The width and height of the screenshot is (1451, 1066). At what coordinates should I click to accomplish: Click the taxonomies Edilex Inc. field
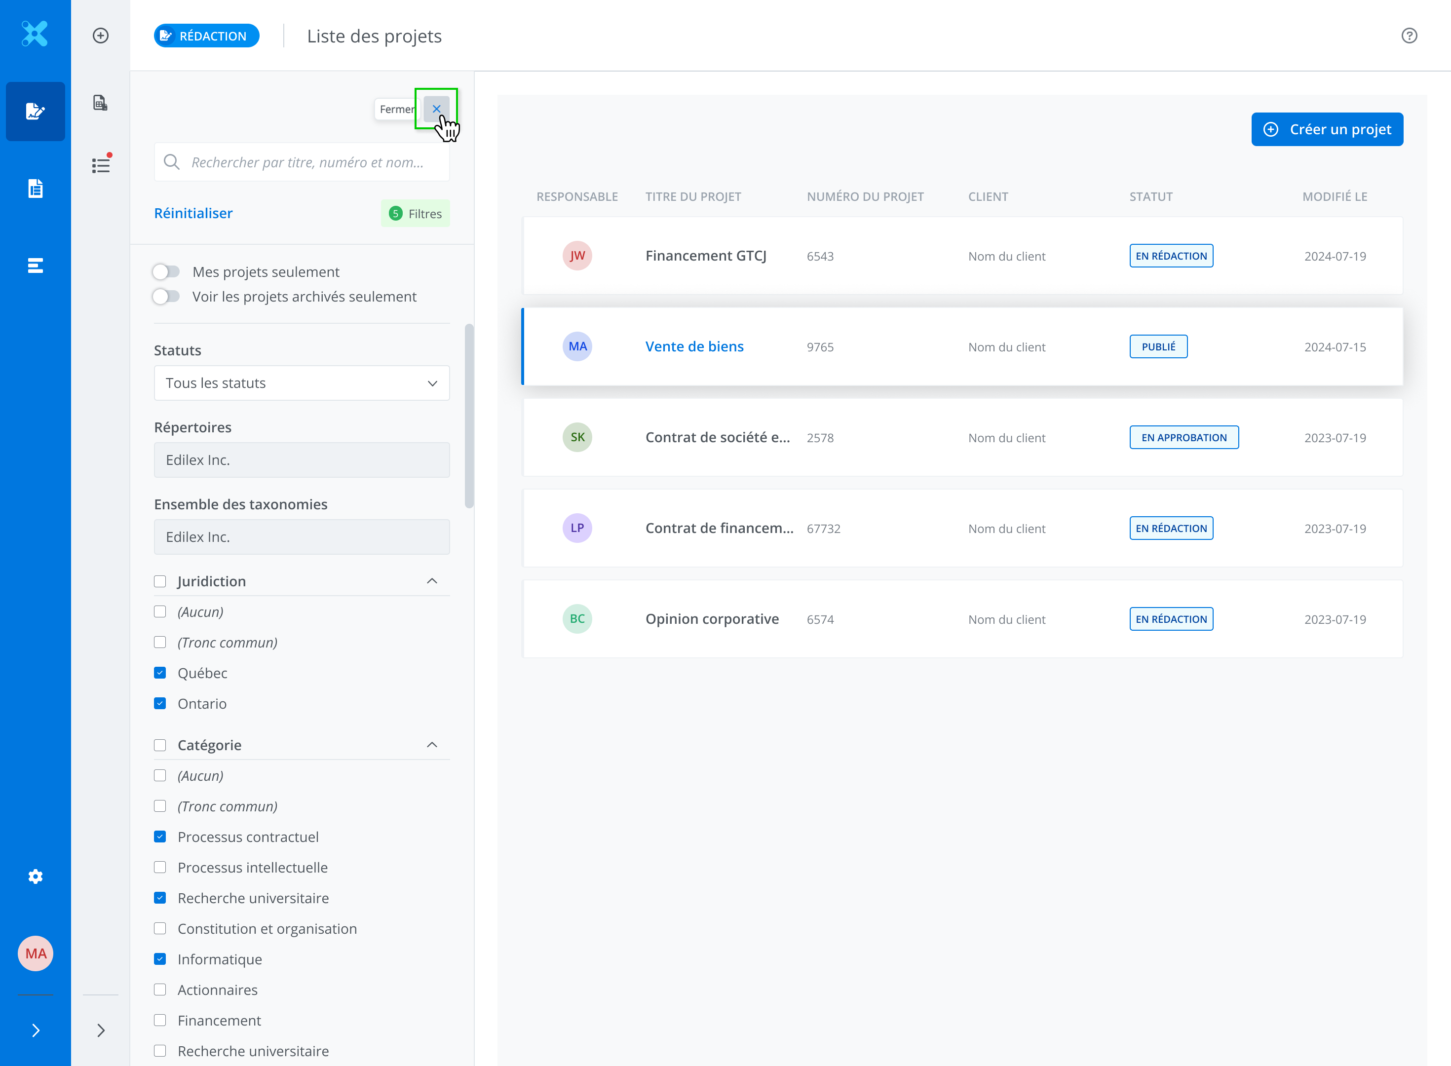pyautogui.click(x=302, y=536)
